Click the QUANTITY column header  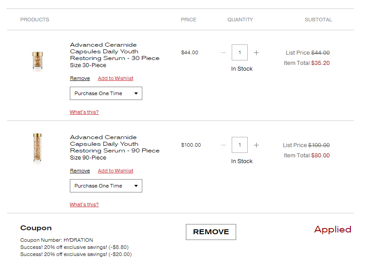tap(240, 20)
